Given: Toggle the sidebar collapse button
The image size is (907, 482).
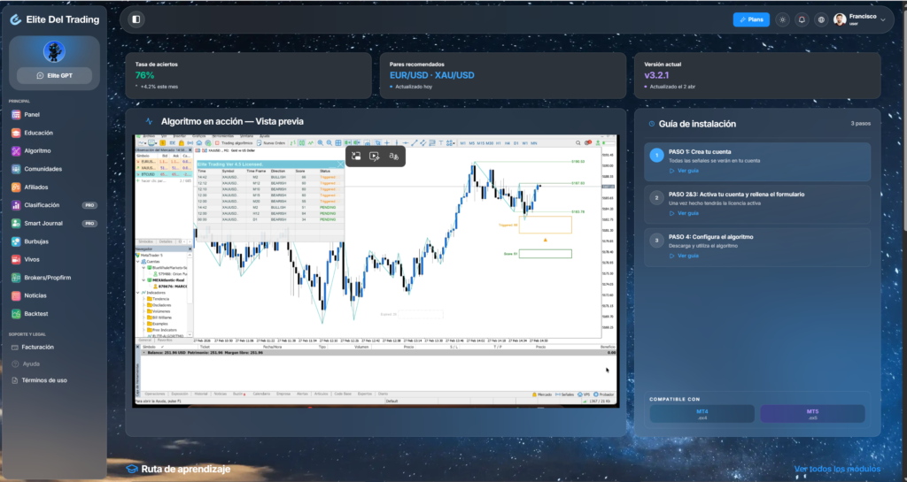Looking at the screenshot, I should click(136, 19).
